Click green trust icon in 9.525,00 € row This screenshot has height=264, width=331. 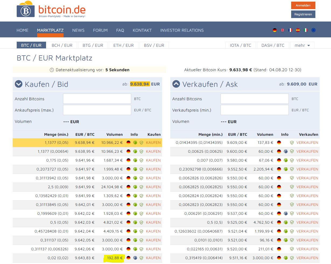point(286,222)
